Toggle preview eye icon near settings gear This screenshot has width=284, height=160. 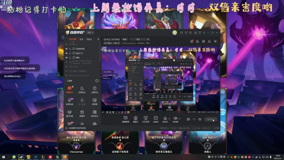[x=194, y=119]
